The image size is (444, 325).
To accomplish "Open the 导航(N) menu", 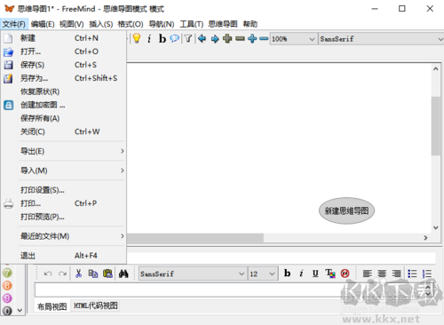I will click(x=162, y=24).
